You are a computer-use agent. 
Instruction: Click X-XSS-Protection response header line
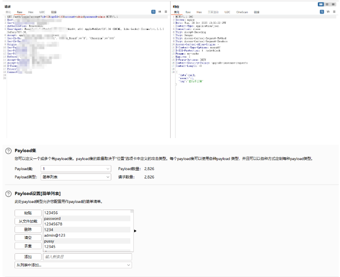pyautogui.click(x=198, y=51)
